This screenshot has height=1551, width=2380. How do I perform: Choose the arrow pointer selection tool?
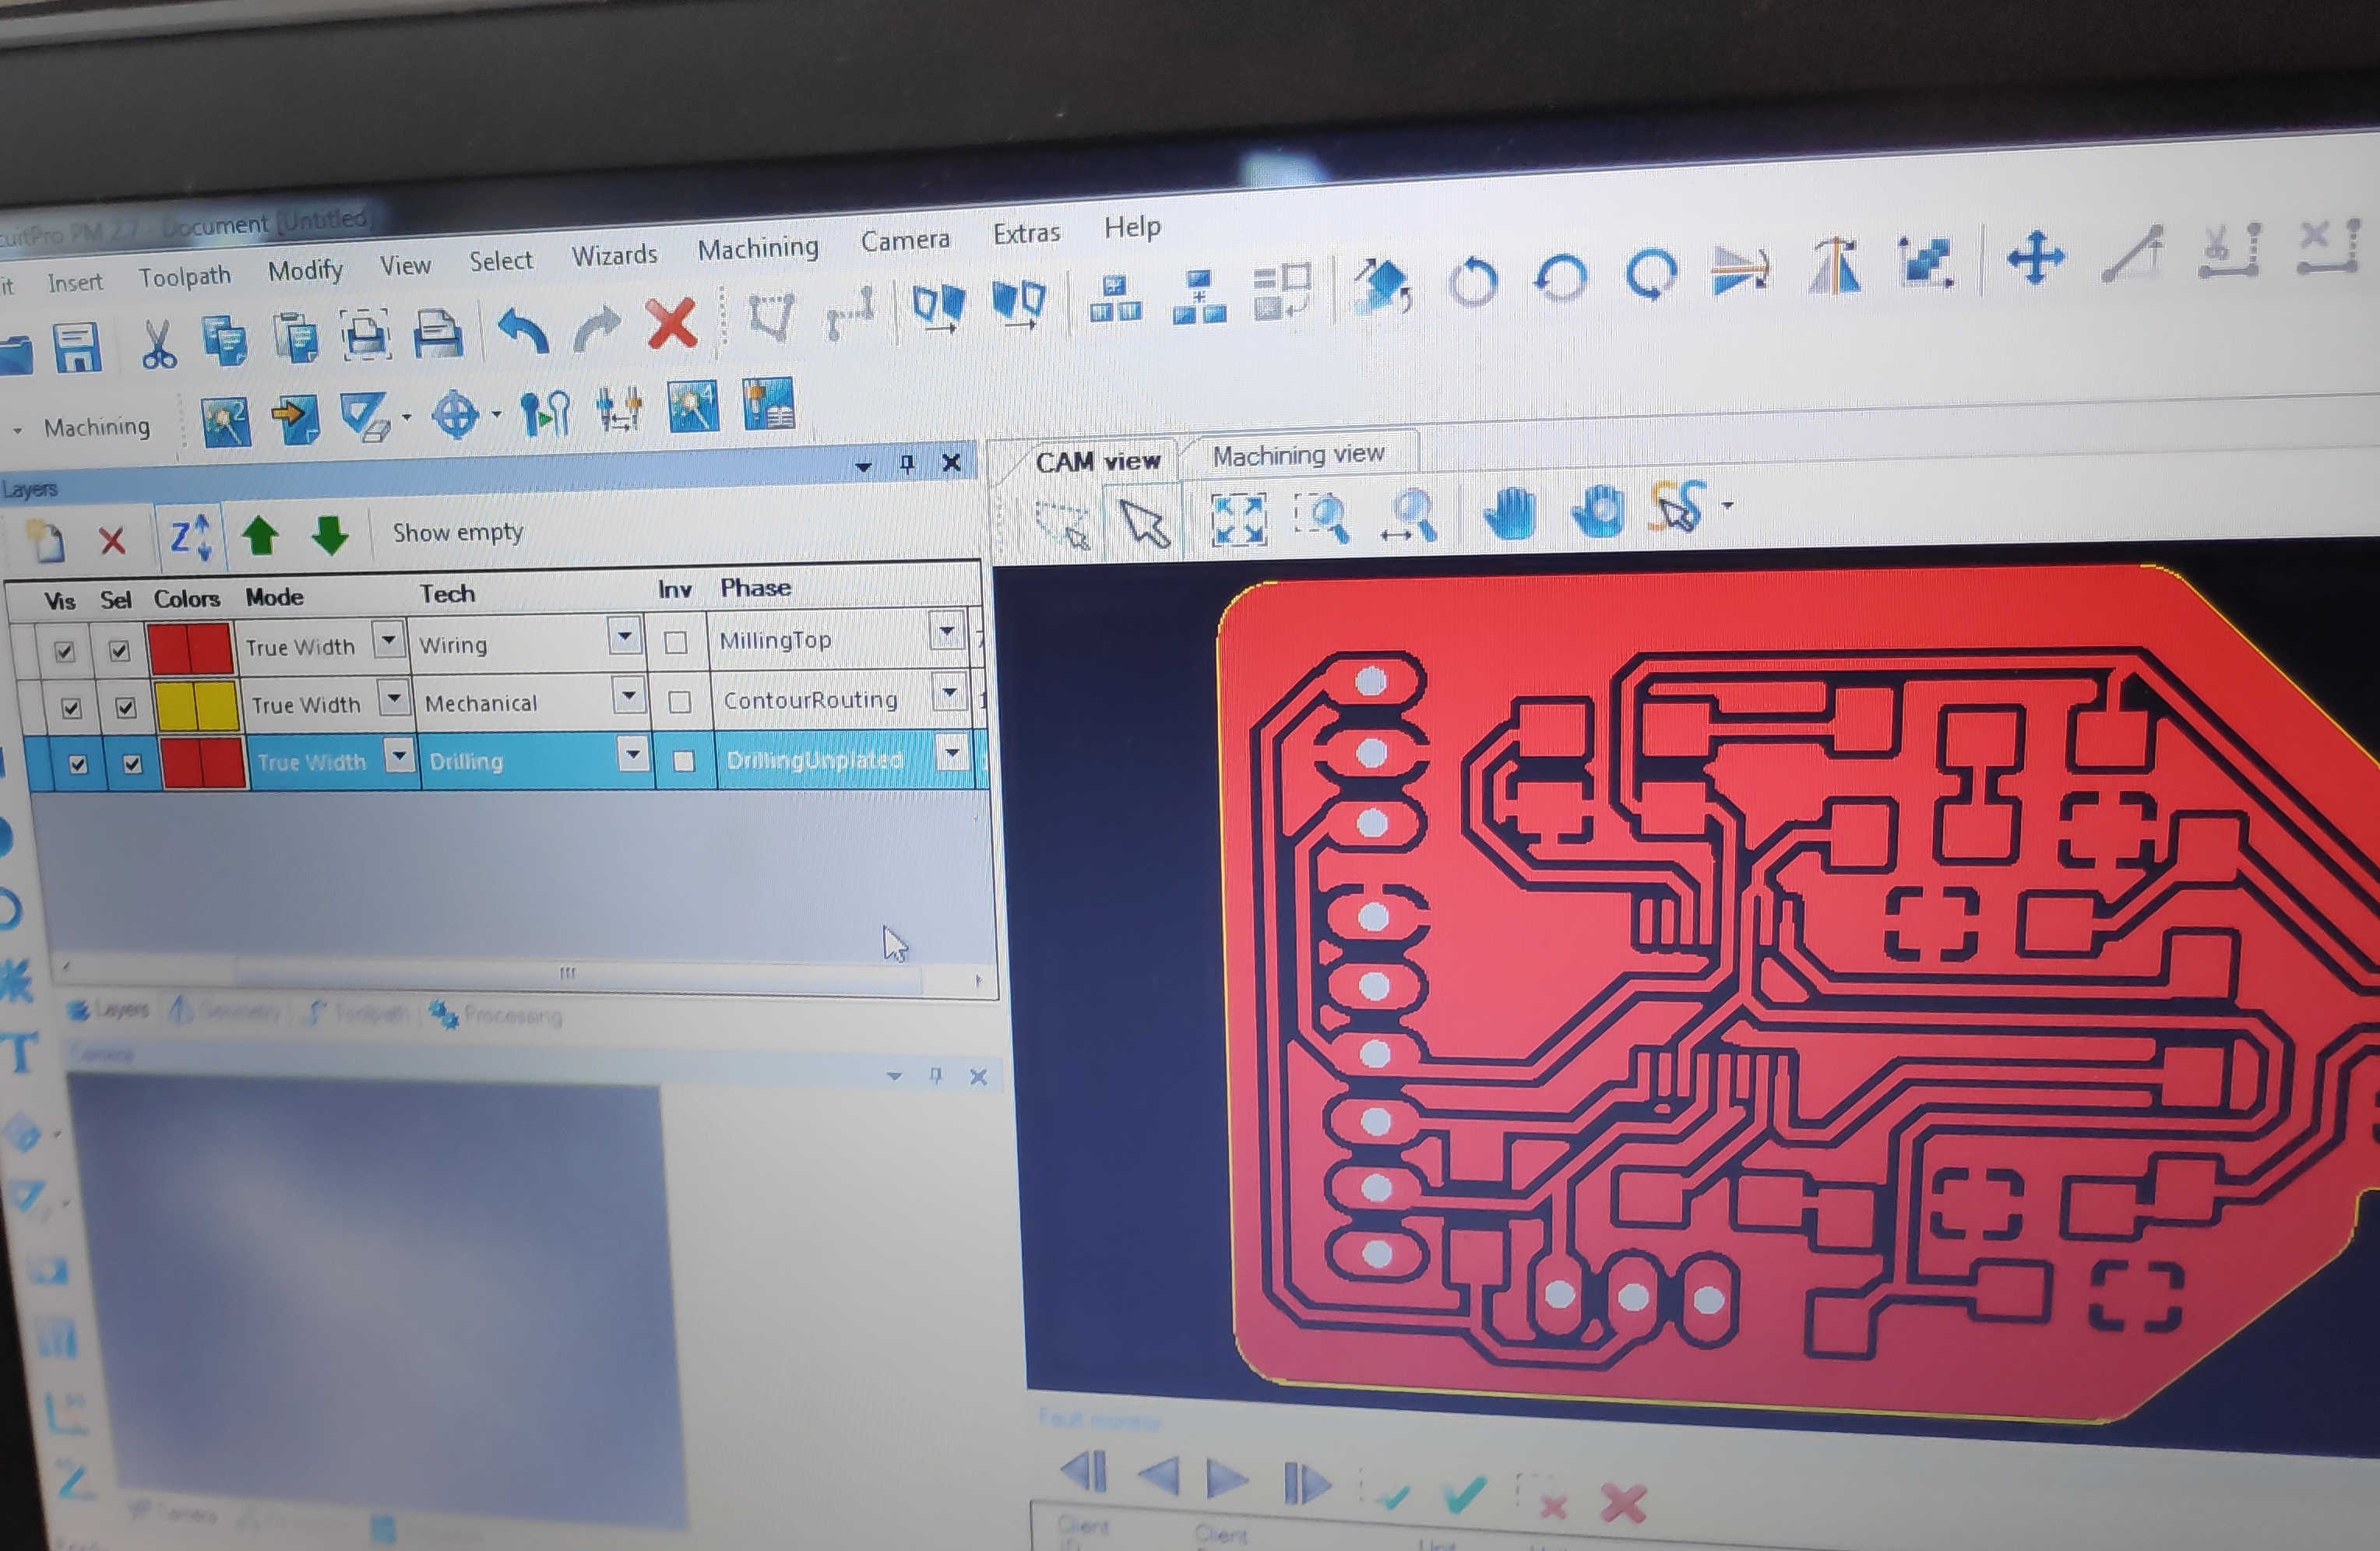tap(1144, 522)
